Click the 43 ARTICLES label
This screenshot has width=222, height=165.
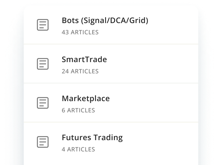(80, 32)
